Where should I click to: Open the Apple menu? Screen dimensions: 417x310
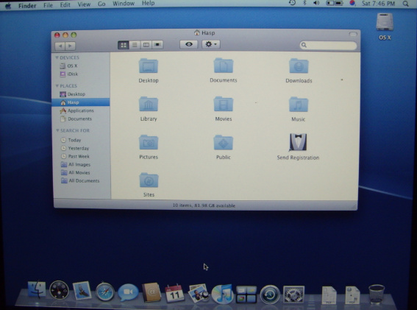pos(8,5)
